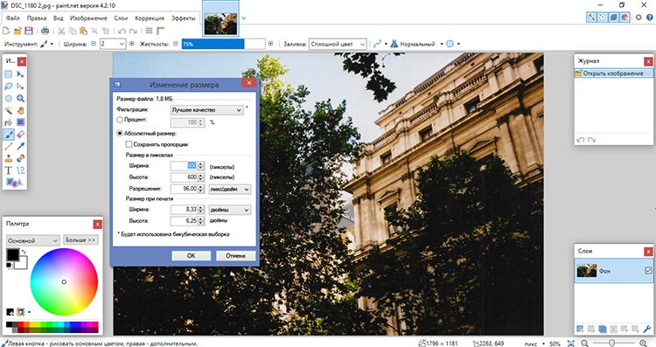Select the Clone Stamp tool
Image resolution: width=656 pixels, height=347 pixels.
coord(9,158)
